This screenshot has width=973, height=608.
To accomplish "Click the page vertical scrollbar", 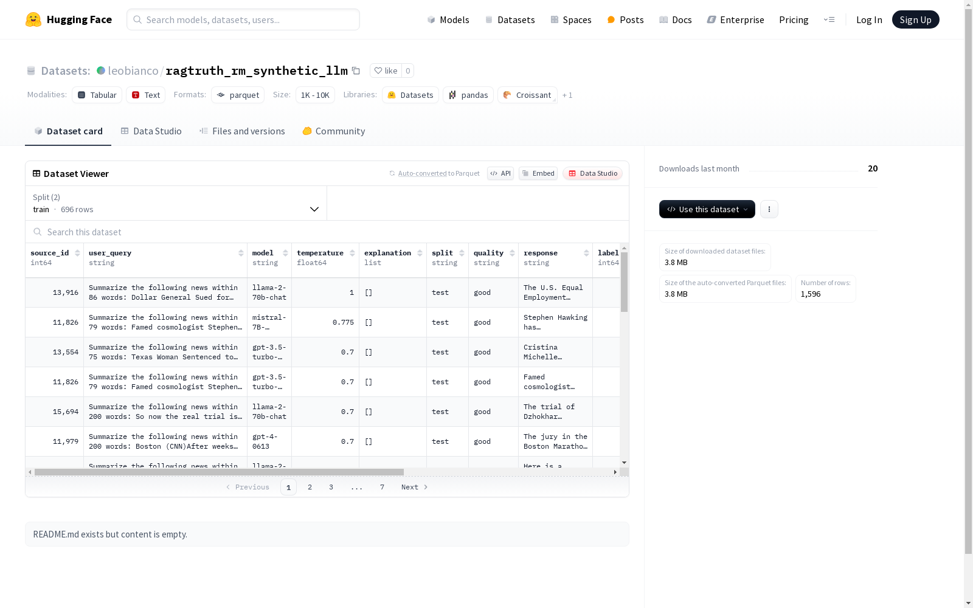I will [x=968, y=280].
